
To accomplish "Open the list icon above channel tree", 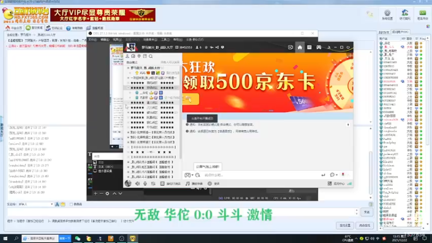I will (x=145, y=56).
